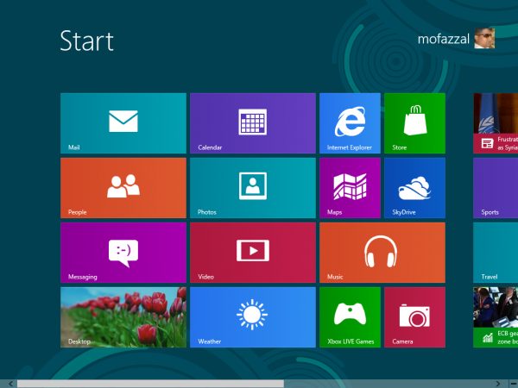Click the user account picture

[484, 38]
